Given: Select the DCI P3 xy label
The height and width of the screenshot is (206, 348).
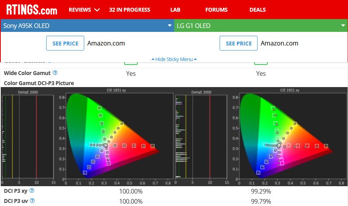Looking at the screenshot, I should (16, 191).
